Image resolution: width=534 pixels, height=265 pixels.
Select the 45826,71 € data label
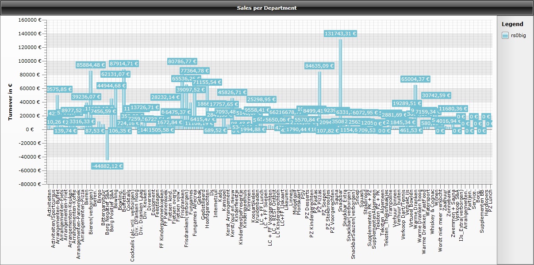pos(232,92)
